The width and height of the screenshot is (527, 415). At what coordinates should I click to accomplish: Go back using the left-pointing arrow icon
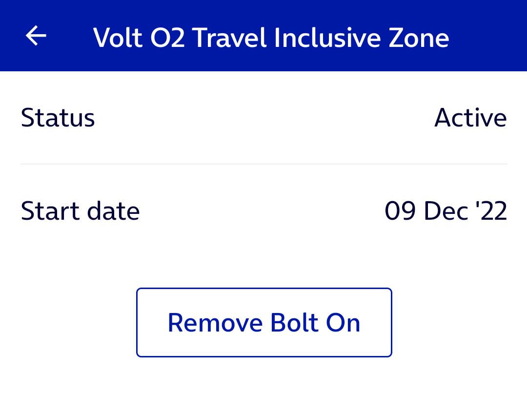35,35
